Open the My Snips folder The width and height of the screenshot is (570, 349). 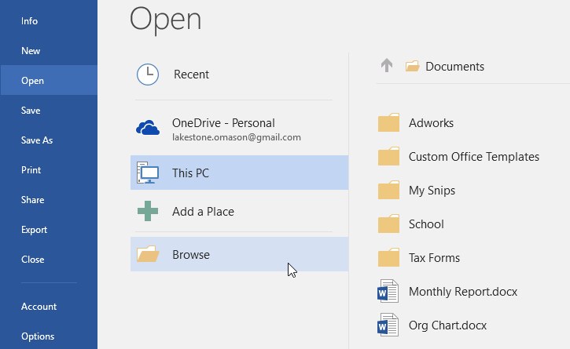pos(432,191)
